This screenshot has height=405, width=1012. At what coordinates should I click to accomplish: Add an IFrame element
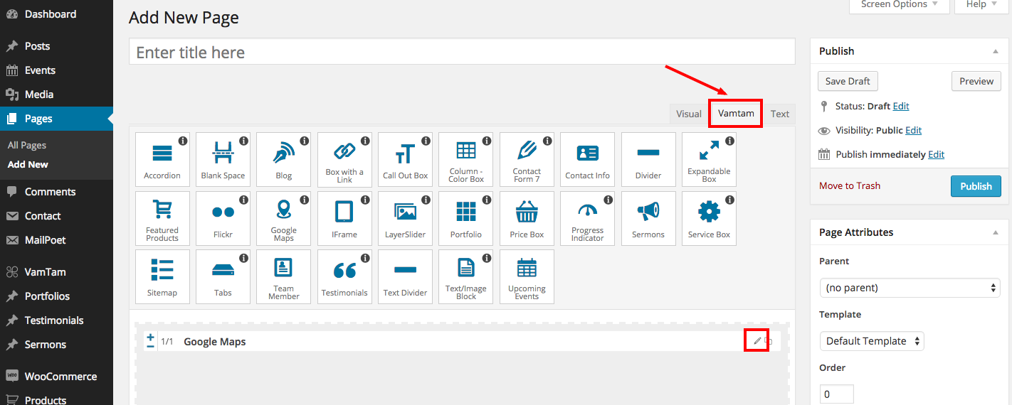coord(344,218)
